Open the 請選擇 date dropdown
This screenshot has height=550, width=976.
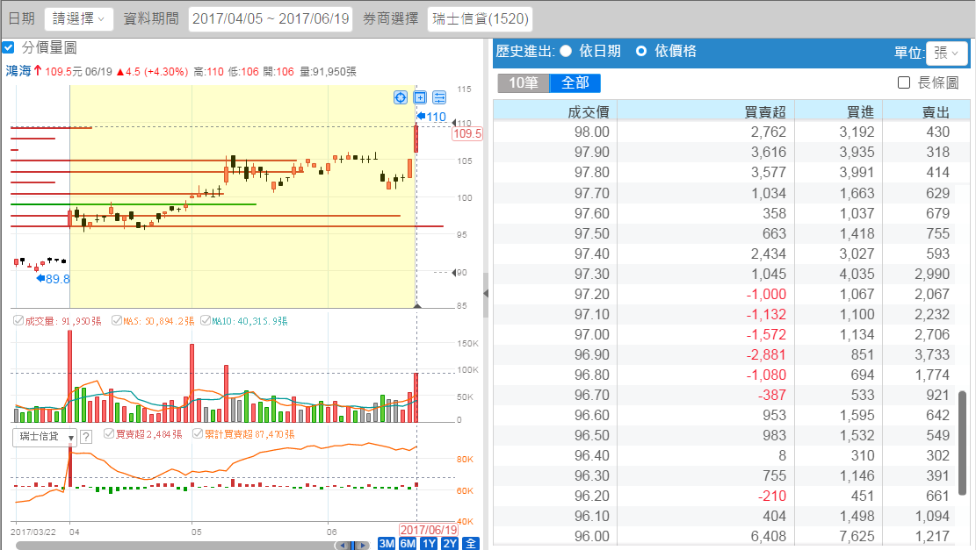(77, 18)
